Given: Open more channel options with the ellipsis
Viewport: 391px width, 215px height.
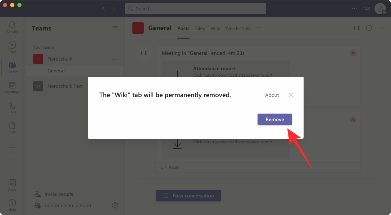Looking at the screenshot, I should (380, 28).
